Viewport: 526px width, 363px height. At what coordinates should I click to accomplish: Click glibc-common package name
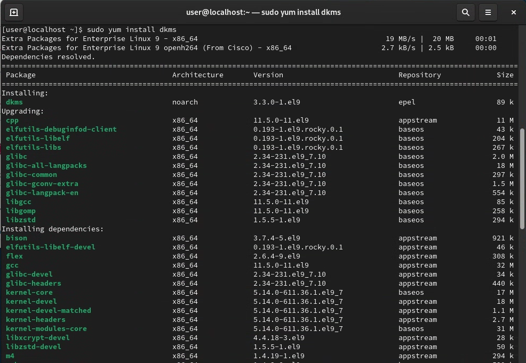coord(31,175)
